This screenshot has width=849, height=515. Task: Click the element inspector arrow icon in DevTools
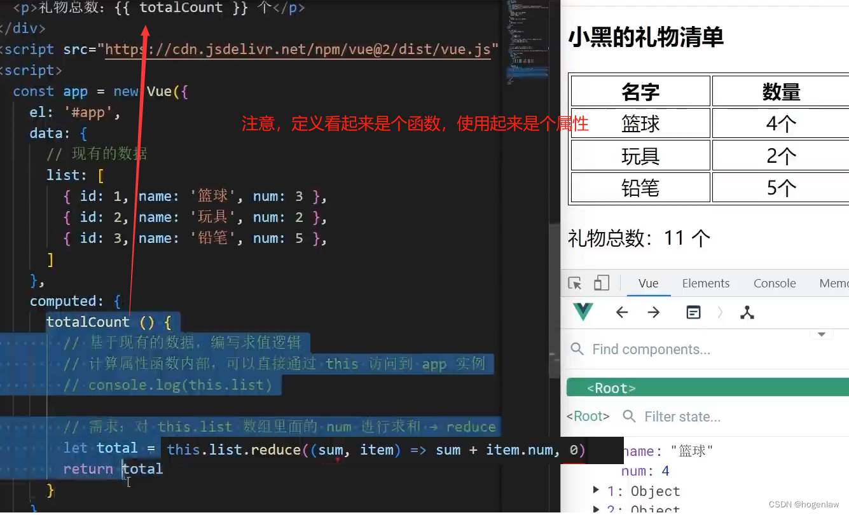[575, 284]
